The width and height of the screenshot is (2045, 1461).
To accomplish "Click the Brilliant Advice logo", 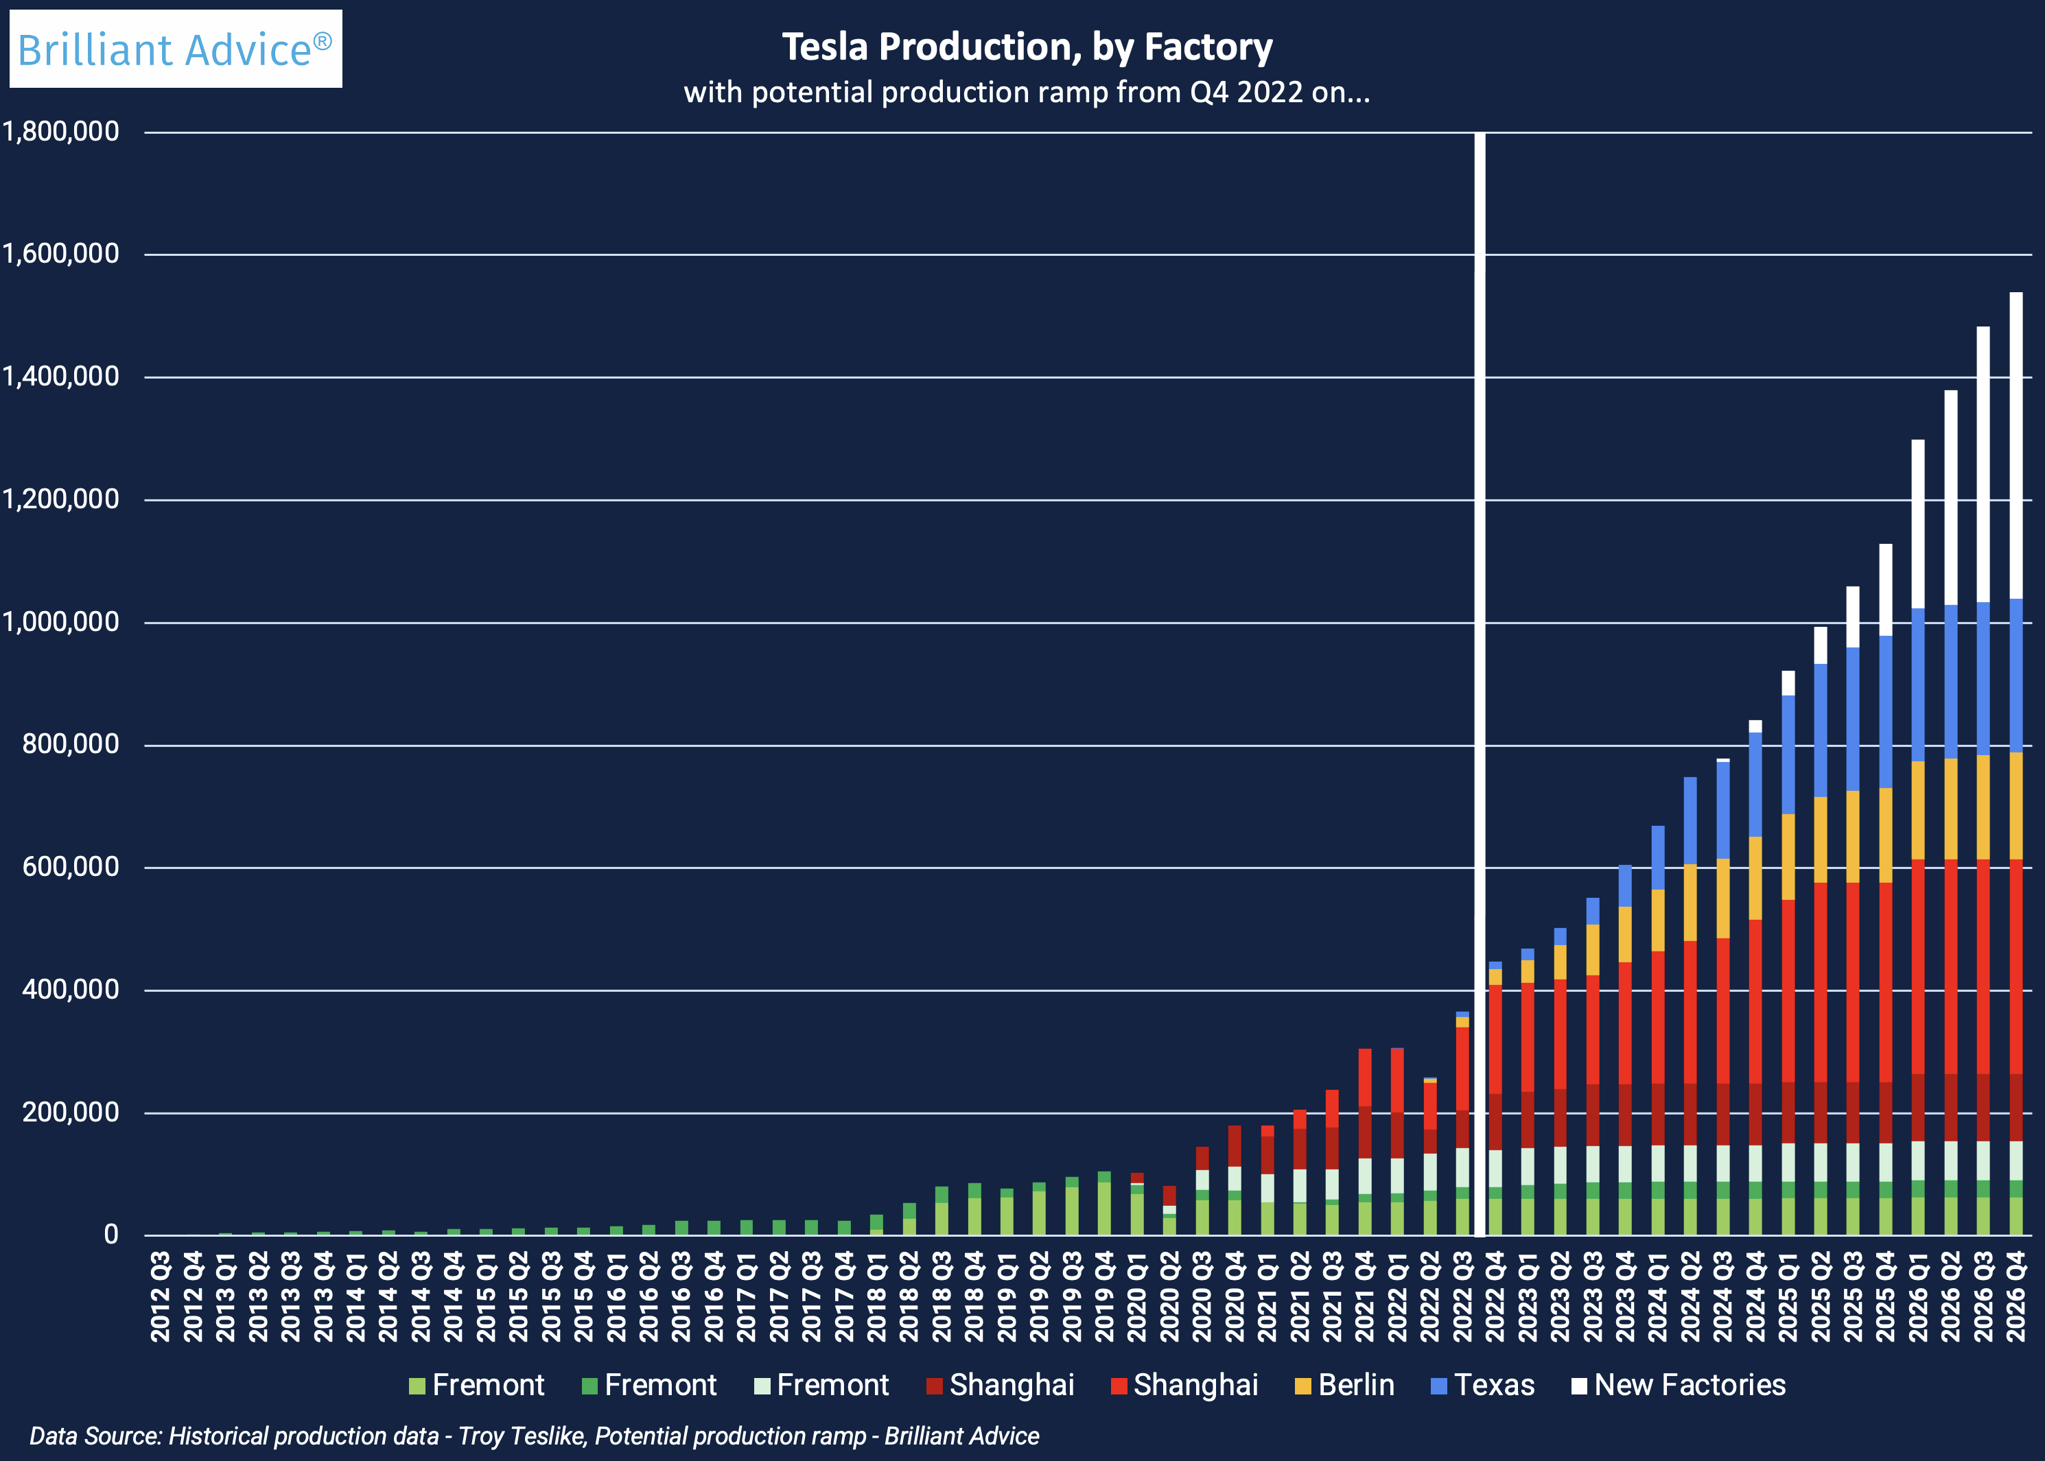I will click(x=176, y=49).
